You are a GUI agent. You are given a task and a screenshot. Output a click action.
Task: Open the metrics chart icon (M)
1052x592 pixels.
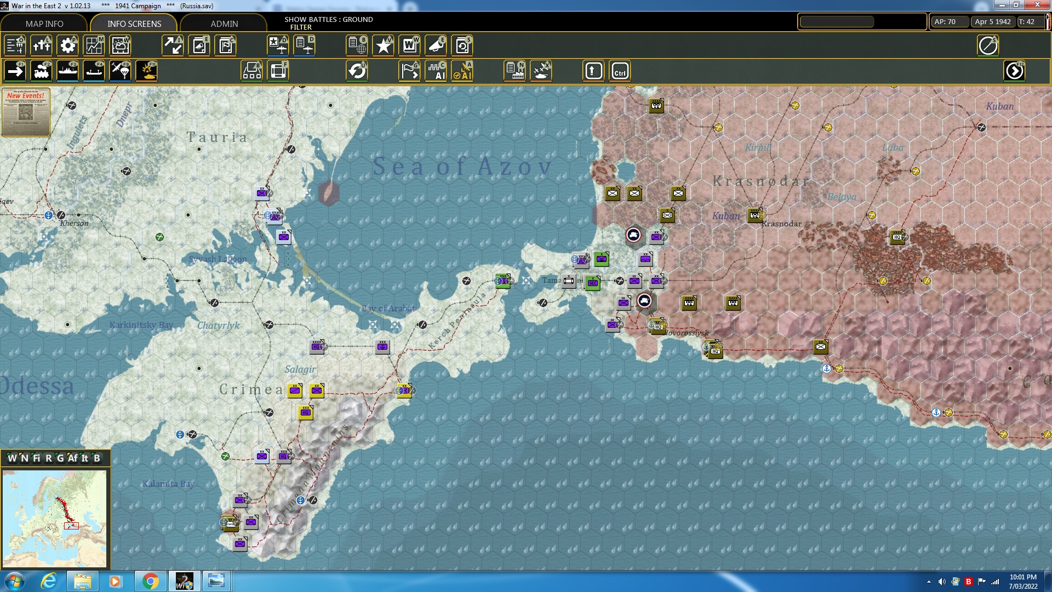click(94, 45)
